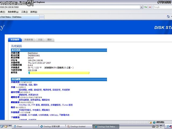The image size is (172, 129).
Task: Click the yellow disk usage bar
Action: coord(59,73)
